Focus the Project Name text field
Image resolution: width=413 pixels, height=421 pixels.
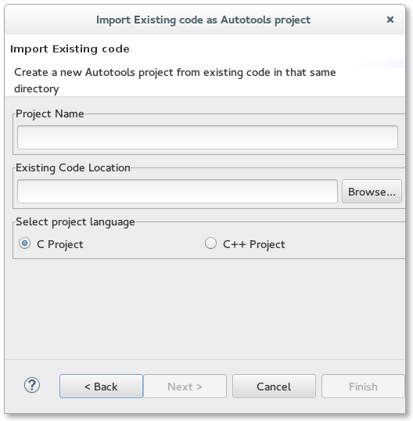pos(207,137)
